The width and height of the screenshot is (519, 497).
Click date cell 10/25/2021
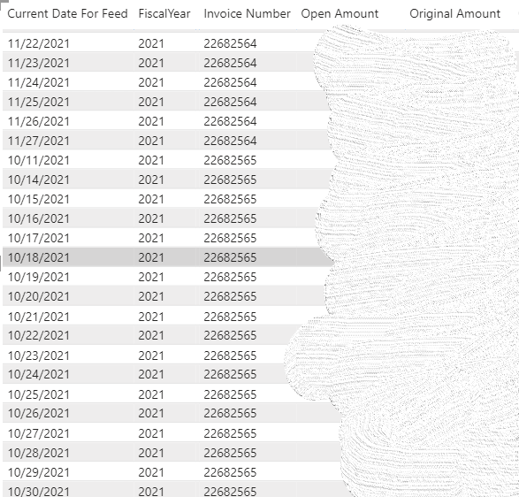[39, 394]
